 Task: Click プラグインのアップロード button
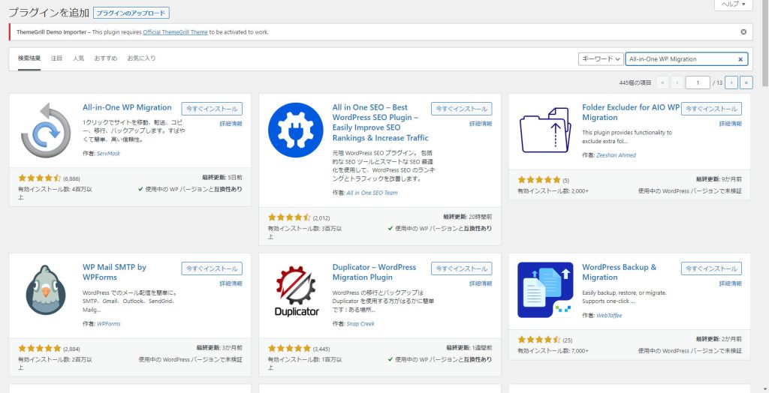(131, 13)
